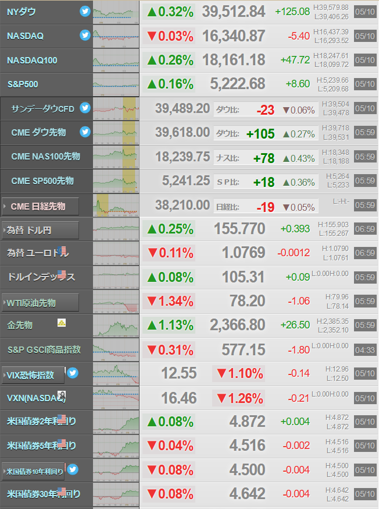
Task: Open the NASDAQ mini chart
Action: point(116,36)
